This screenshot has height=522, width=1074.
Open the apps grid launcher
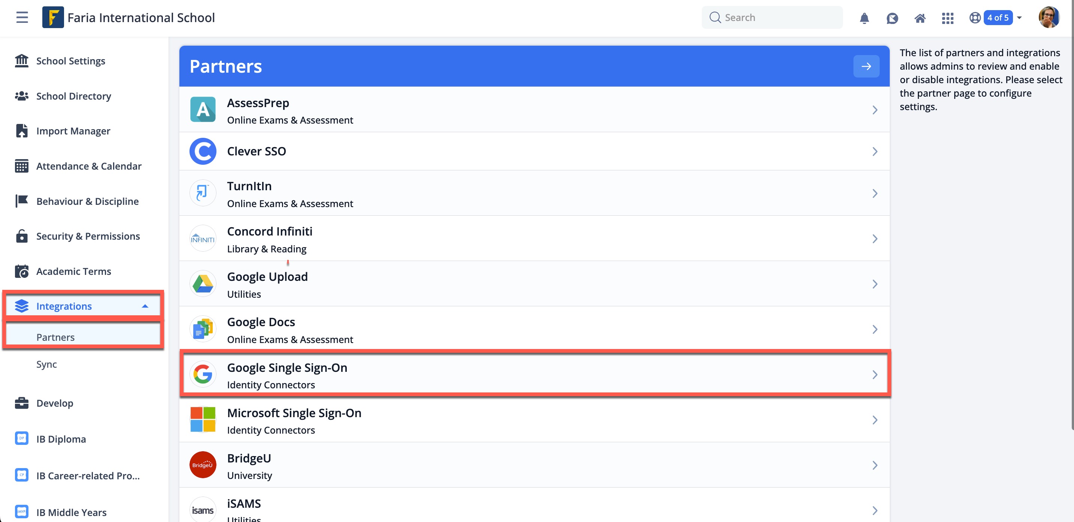pyautogui.click(x=947, y=18)
